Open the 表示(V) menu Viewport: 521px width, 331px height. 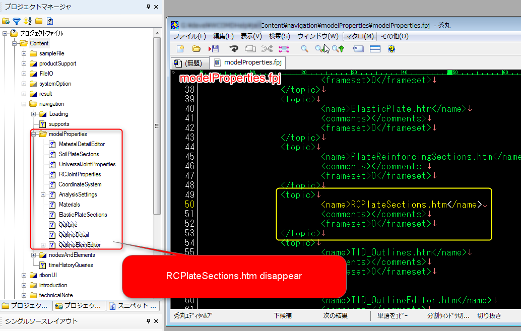tap(251, 36)
